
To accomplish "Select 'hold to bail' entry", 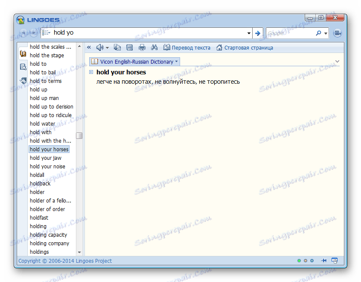I will coord(43,72).
